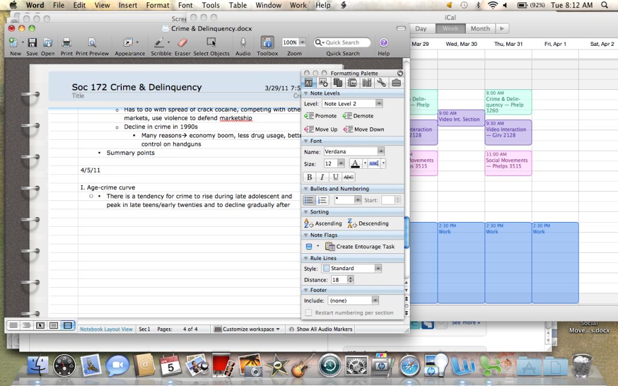Open the Audio notes toolbar

tap(243, 43)
